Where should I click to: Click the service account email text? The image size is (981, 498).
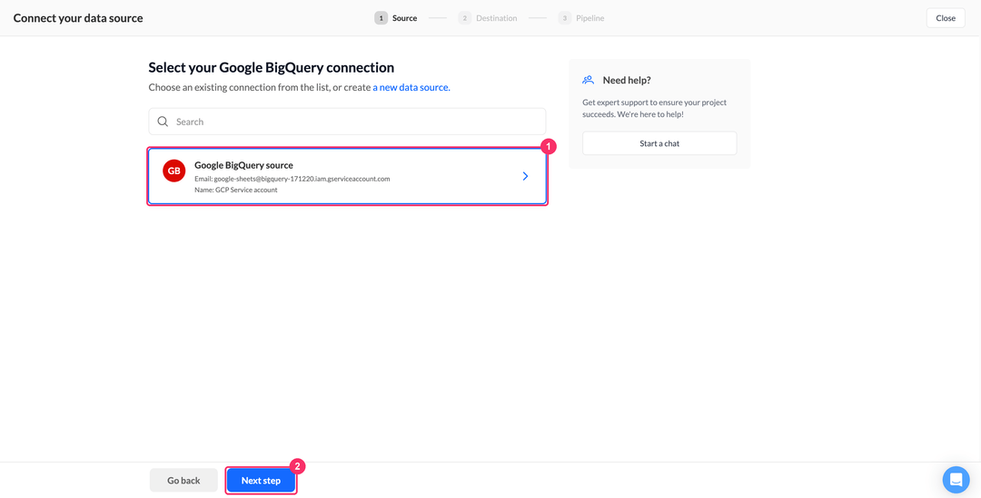(x=292, y=179)
